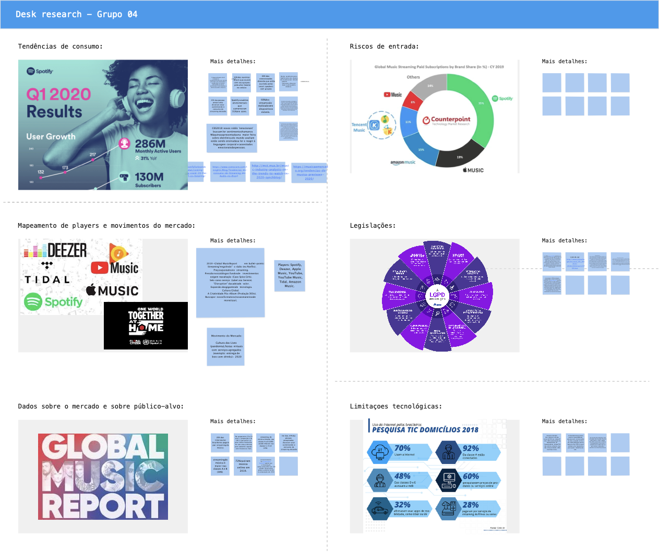Click the Google Play Music icon in the collage

[x=118, y=253]
